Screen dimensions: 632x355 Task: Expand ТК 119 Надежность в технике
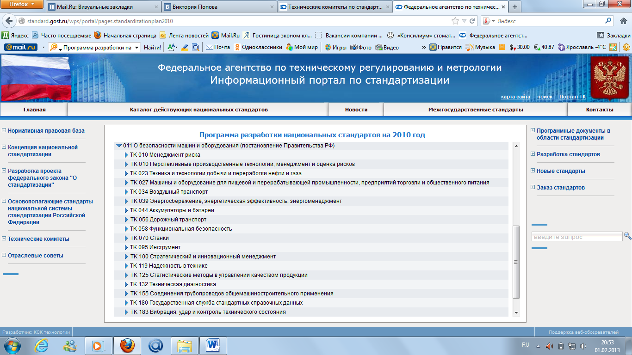tap(126, 266)
